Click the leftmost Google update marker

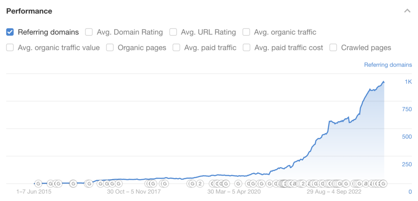tap(38, 183)
